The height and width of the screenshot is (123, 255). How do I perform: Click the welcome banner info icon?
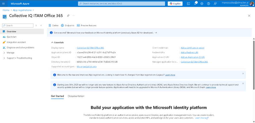pos(54,75)
